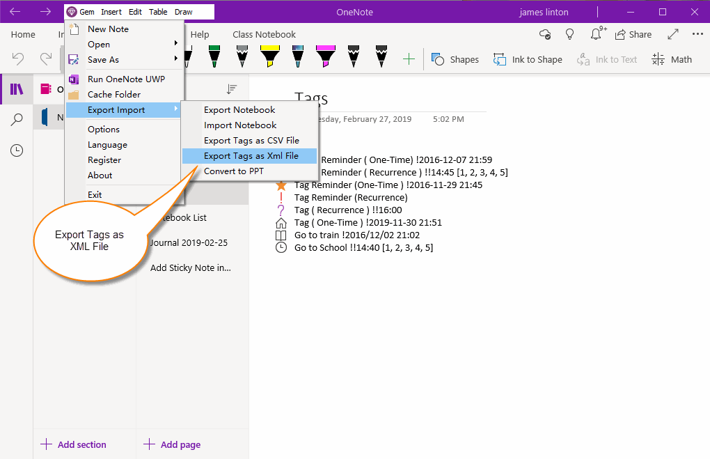Open the Gem menu

[81, 12]
